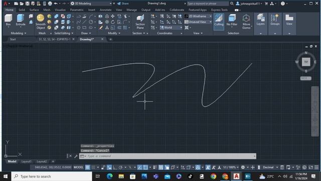Expand the Solid Editing panel
321x181 pixels.
pyautogui.click(x=64, y=33)
